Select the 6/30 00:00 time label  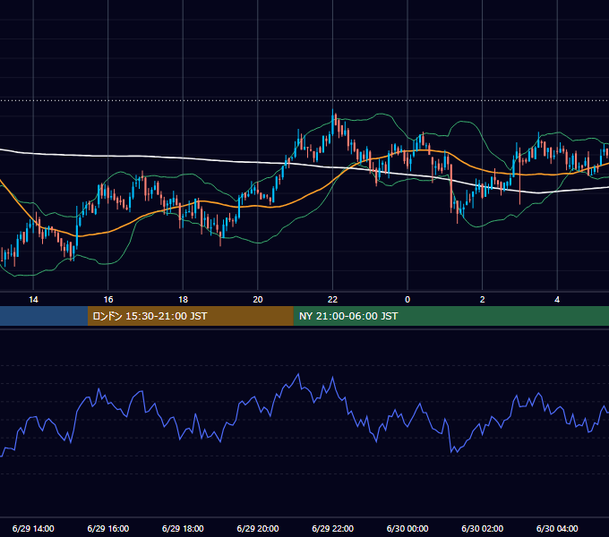tap(407, 528)
